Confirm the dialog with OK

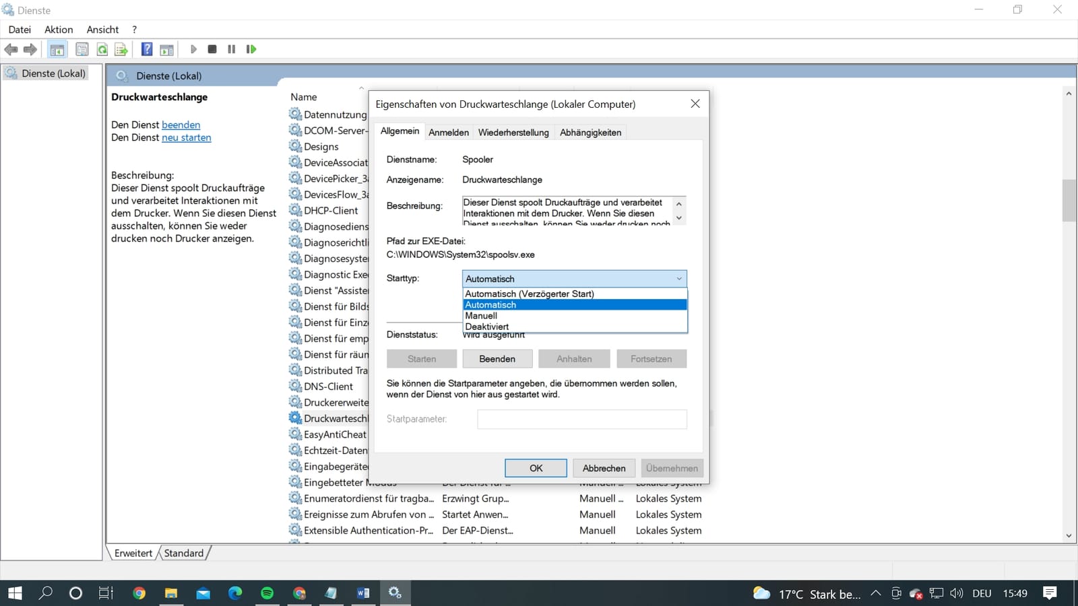(x=536, y=468)
